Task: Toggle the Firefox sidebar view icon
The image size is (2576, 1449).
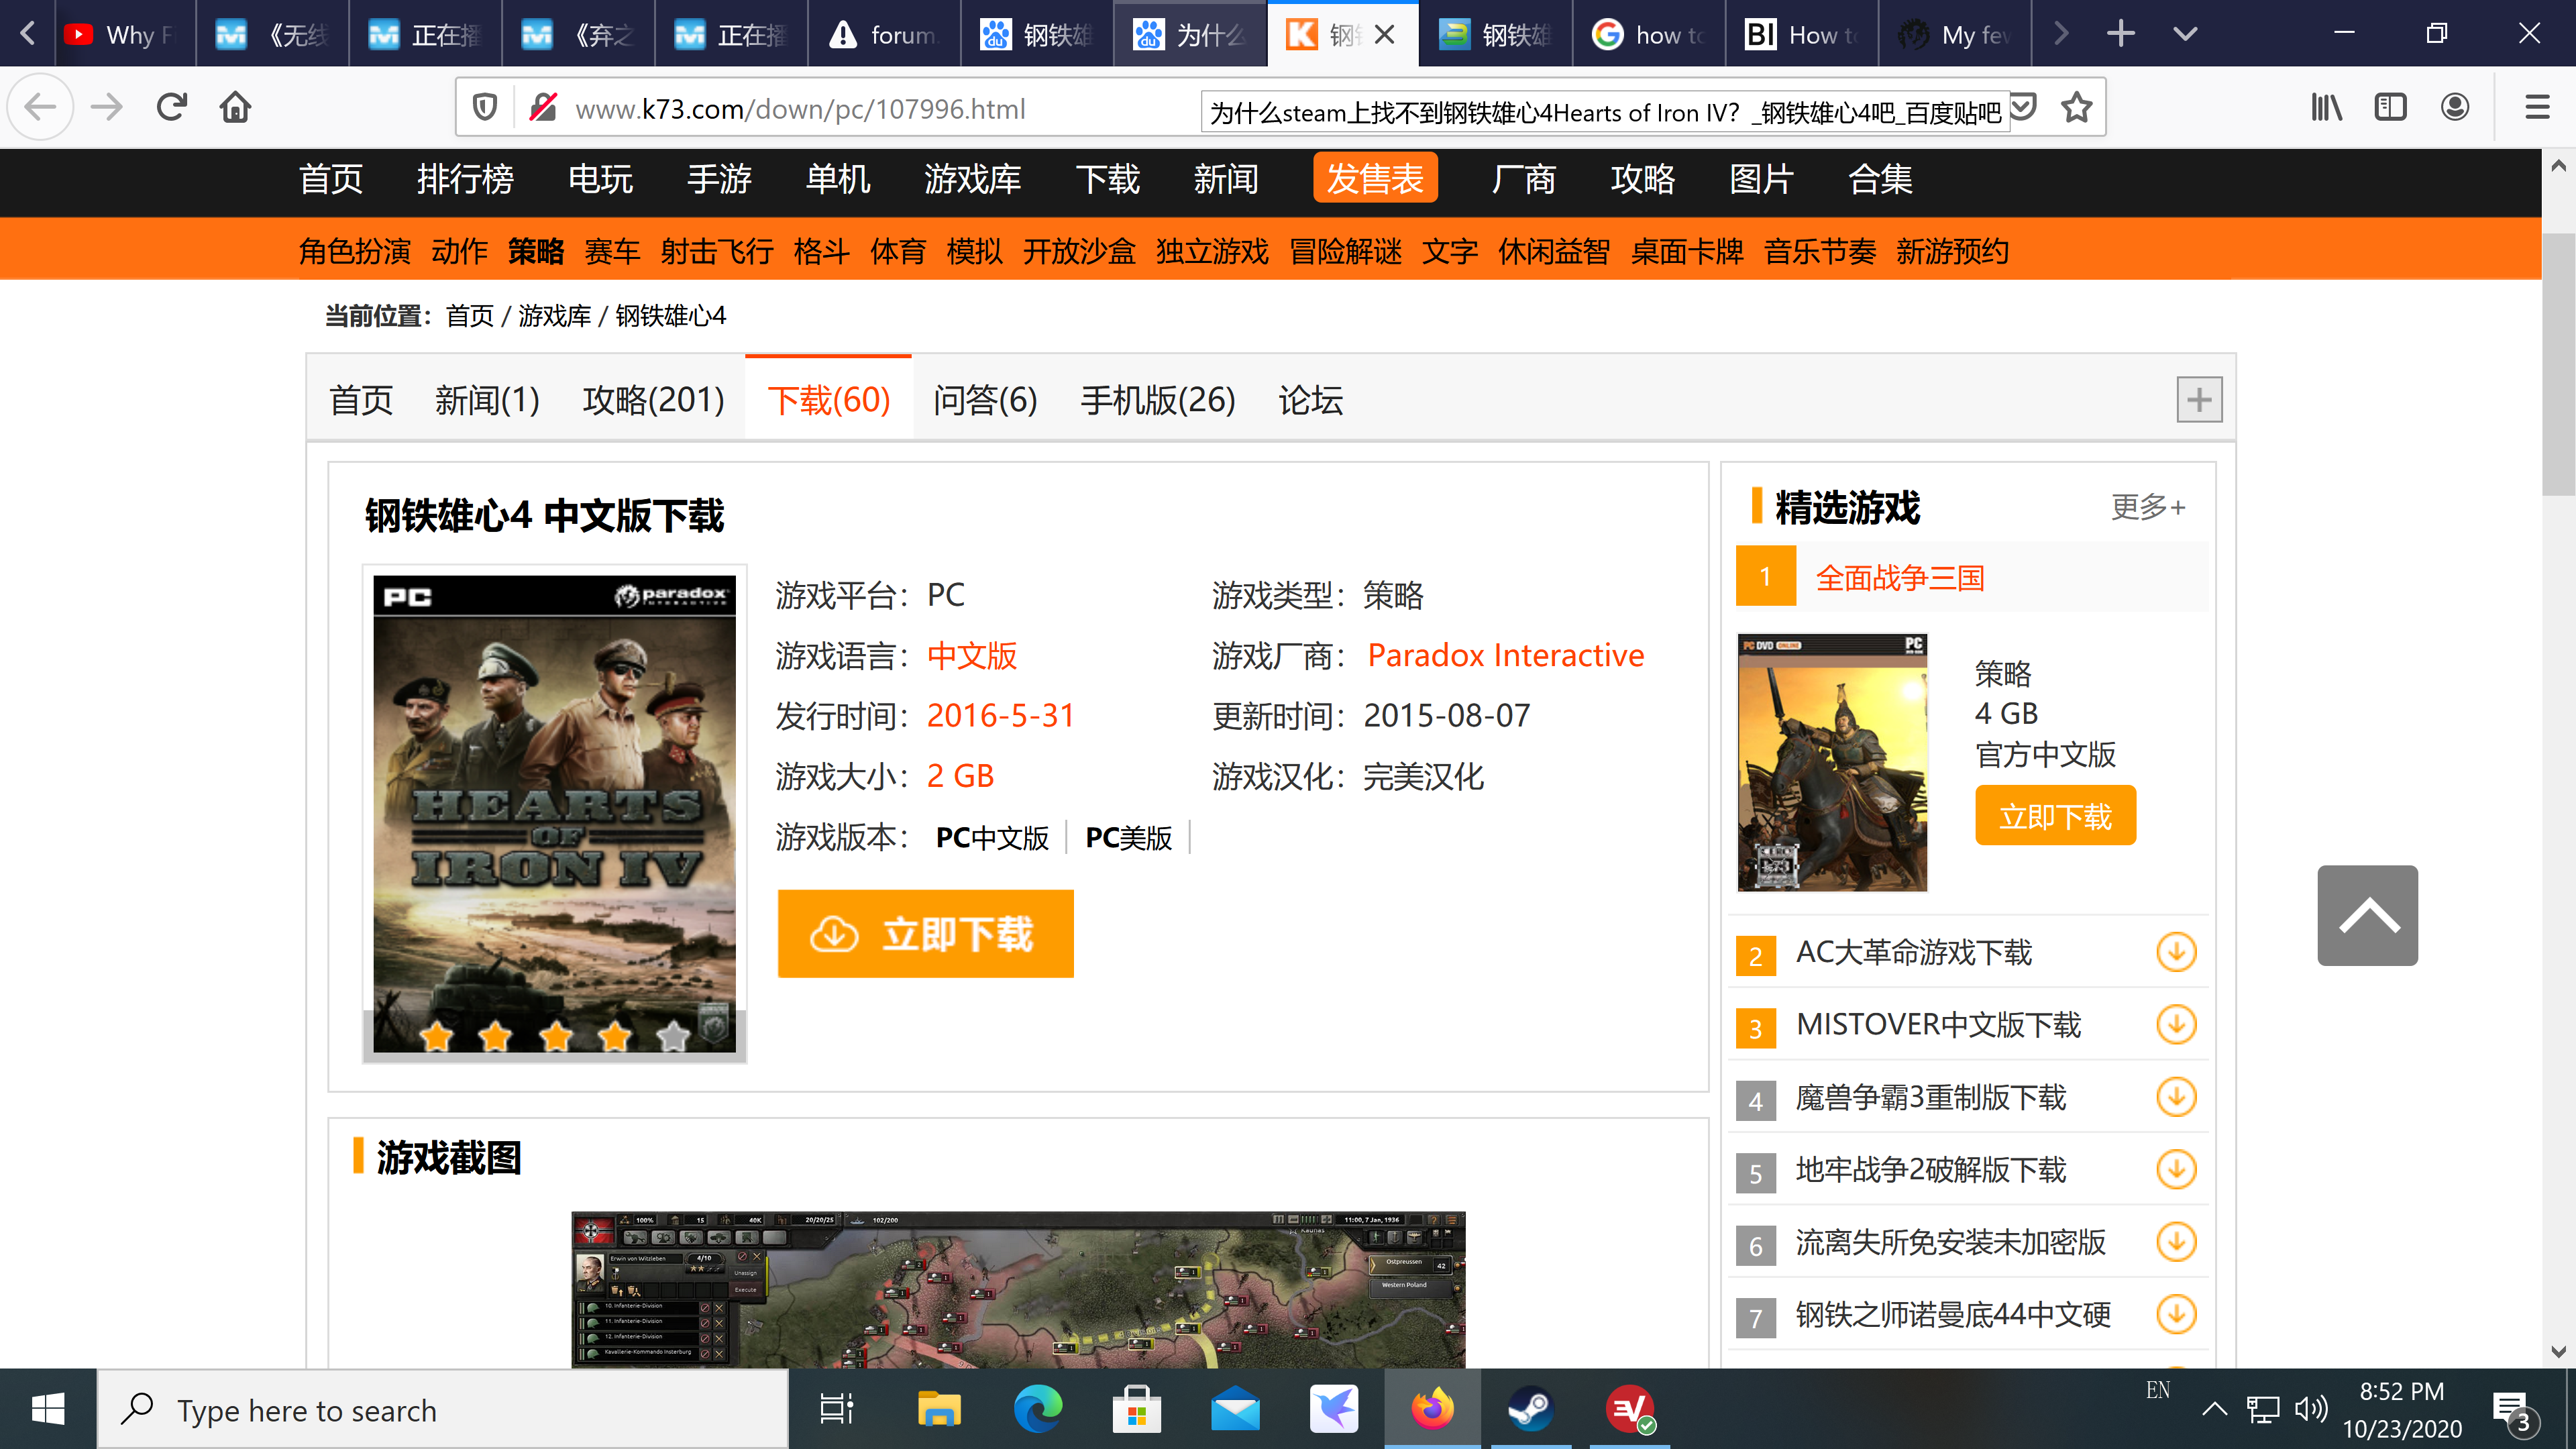Action: coord(2390,107)
